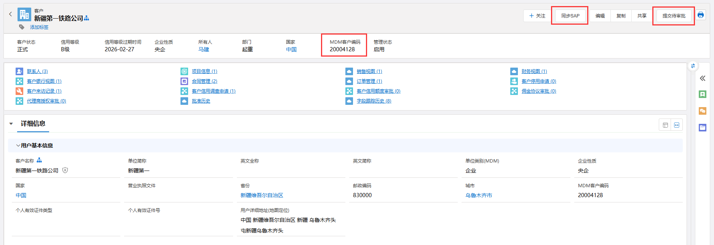Open the blue folder sidebar icon
This screenshot has width=714, height=245.
[703, 128]
